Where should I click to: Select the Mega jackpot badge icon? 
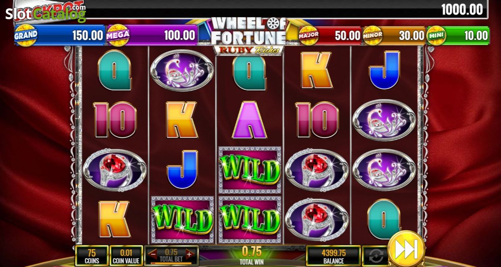tap(118, 35)
